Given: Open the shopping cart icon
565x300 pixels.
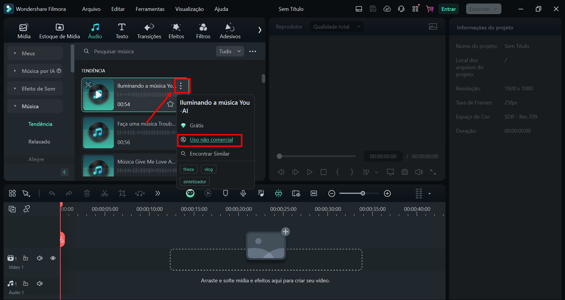Looking at the screenshot, I should pyautogui.click(x=430, y=9).
